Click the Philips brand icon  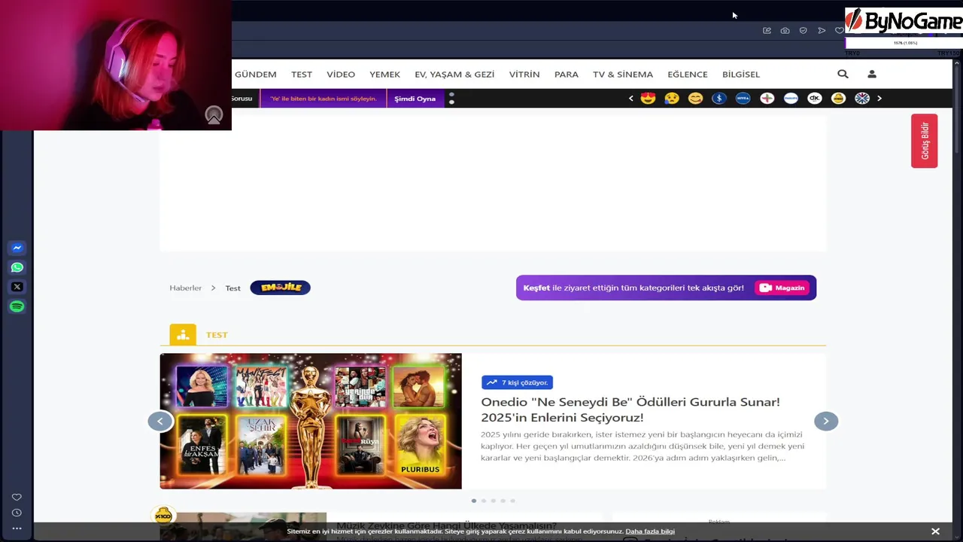point(791,99)
